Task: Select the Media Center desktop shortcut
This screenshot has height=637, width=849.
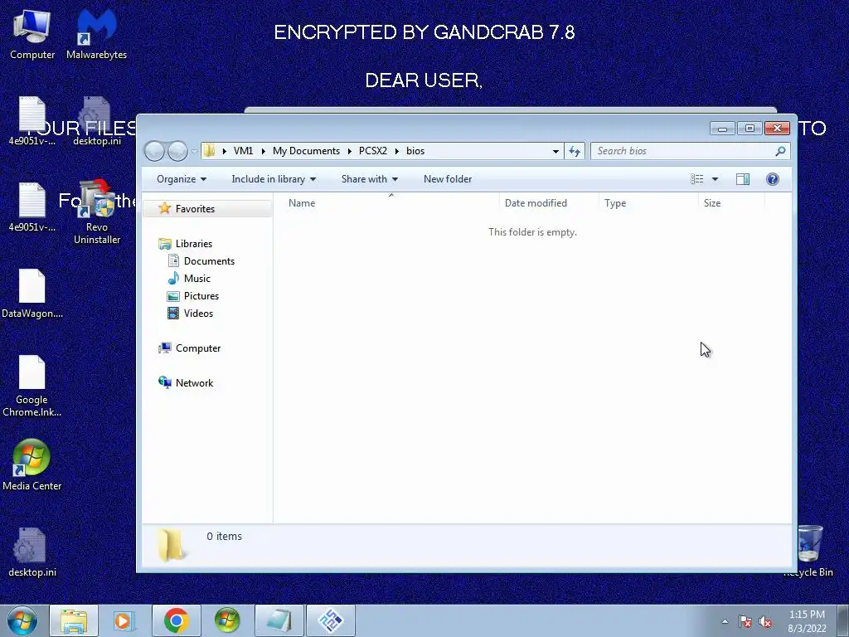Action: (32, 466)
